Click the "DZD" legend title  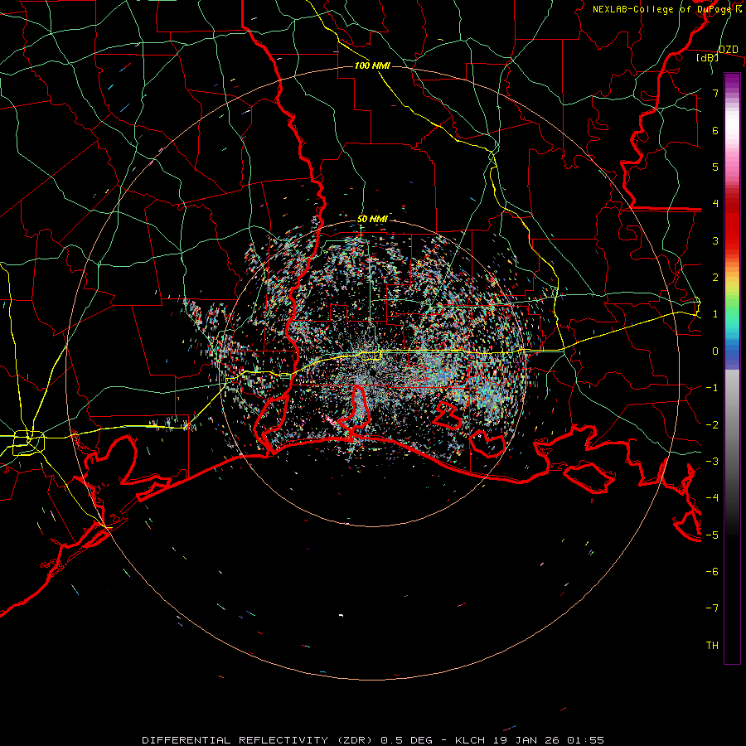[728, 50]
